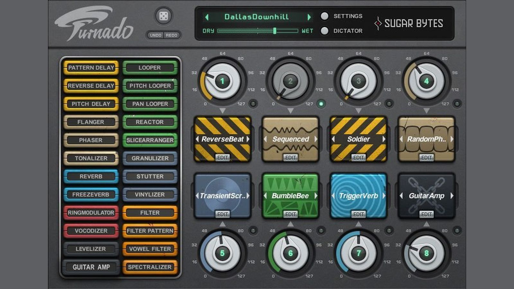Click the Sugar Bytes logo

coord(409,23)
